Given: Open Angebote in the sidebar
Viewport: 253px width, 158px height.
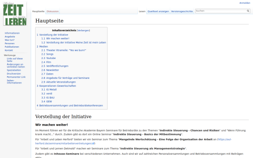Looking at the screenshot, I should click(10, 37).
